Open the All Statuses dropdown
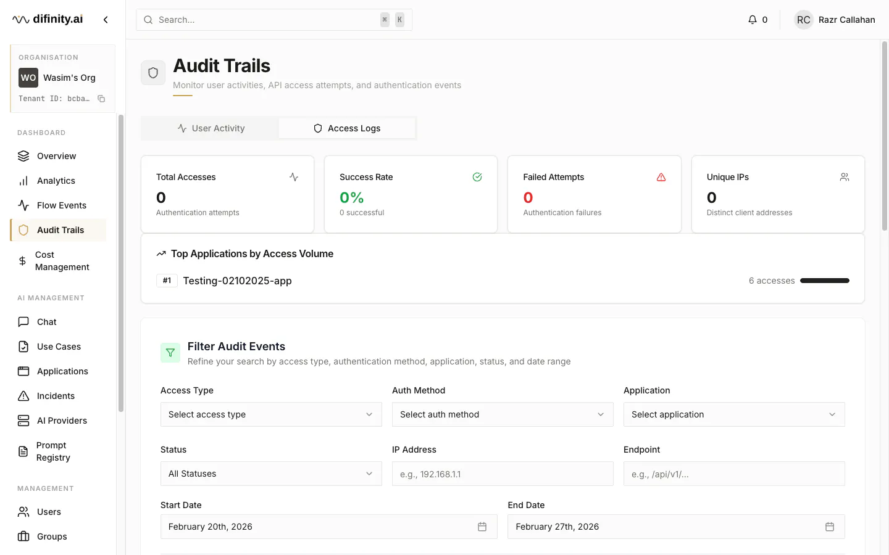This screenshot has width=889, height=555. (271, 474)
